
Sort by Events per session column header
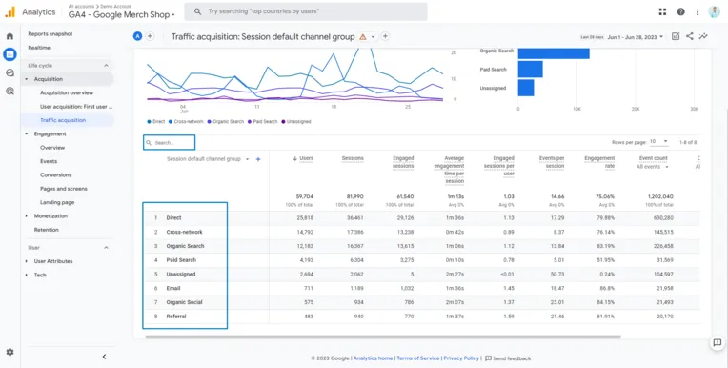tap(552, 162)
